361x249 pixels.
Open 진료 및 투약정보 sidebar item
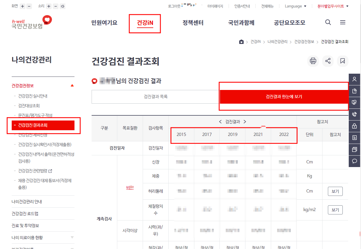(25, 226)
